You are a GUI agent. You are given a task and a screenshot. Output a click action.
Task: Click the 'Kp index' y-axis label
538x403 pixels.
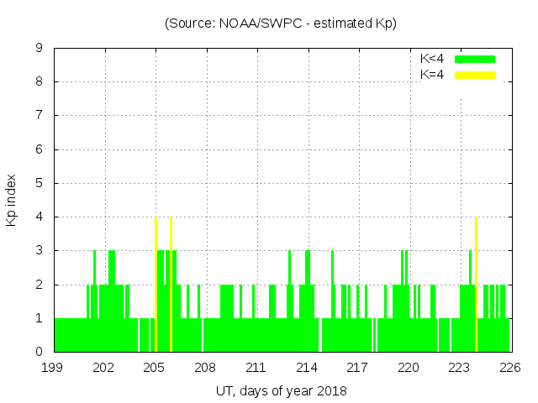[12, 200]
